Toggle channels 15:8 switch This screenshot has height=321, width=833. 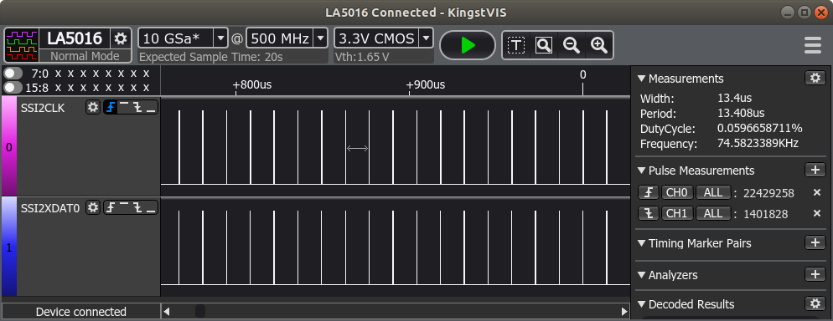click(x=13, y=87)
